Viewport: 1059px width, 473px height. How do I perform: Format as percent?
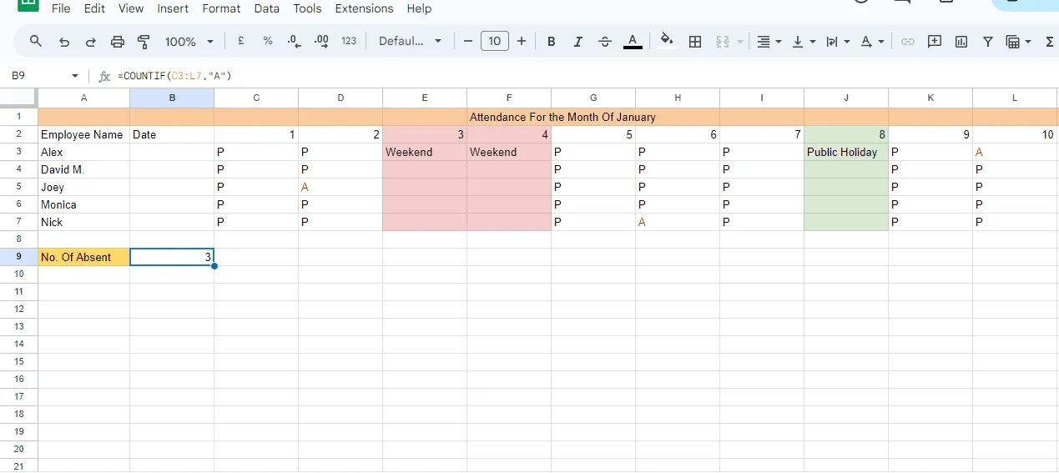[268, 41]
